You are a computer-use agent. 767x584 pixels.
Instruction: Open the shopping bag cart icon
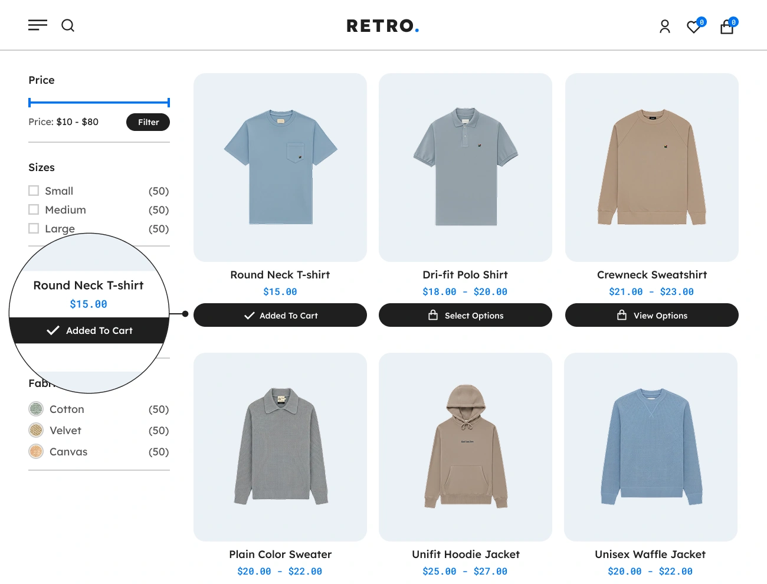(727, 27)
